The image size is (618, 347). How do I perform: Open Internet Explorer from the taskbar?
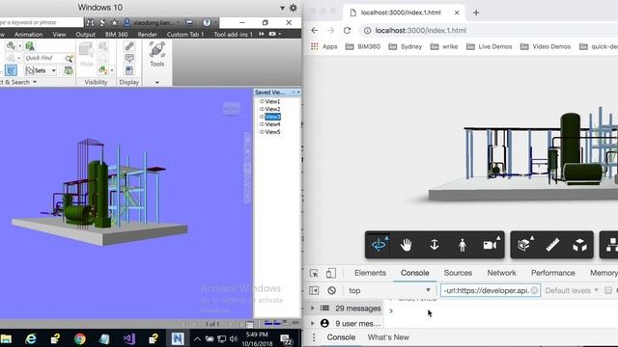tap(30, 338)
